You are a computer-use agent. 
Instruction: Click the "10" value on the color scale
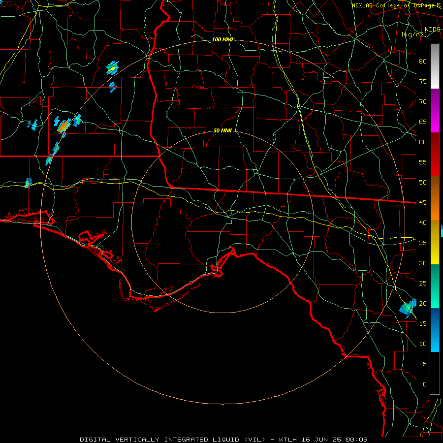click(423, 344)
